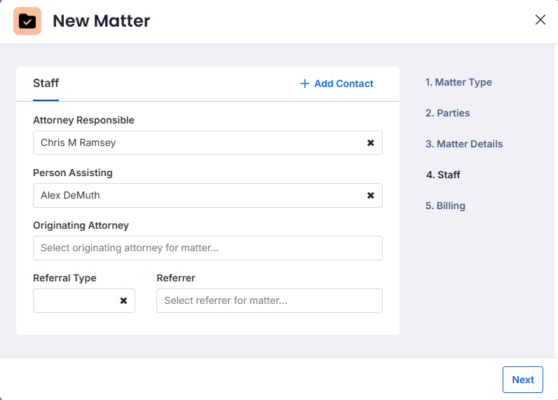Clear the Referral Type field
The width and height of the screenshot is (558, 400).
click(x=123, y=301)
